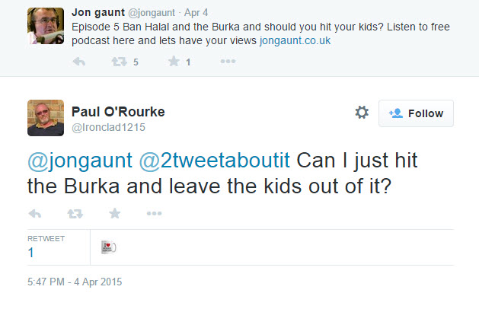Reply to Paul O'Rourke's tweet
This screenshot has width=479, height=312.
(34, 213)
